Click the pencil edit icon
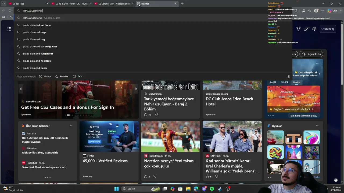Screen dimensions: 344x193 point(306,29)
